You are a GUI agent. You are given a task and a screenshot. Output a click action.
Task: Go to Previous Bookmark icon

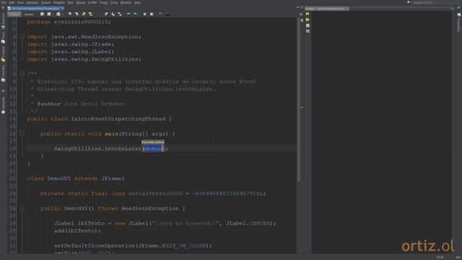pos(106,14)
